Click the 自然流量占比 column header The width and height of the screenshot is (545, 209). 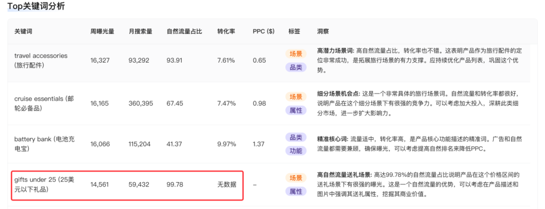click(185, 31)
